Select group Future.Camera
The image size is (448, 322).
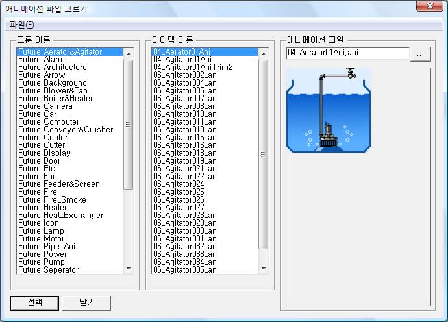[70, 106]
